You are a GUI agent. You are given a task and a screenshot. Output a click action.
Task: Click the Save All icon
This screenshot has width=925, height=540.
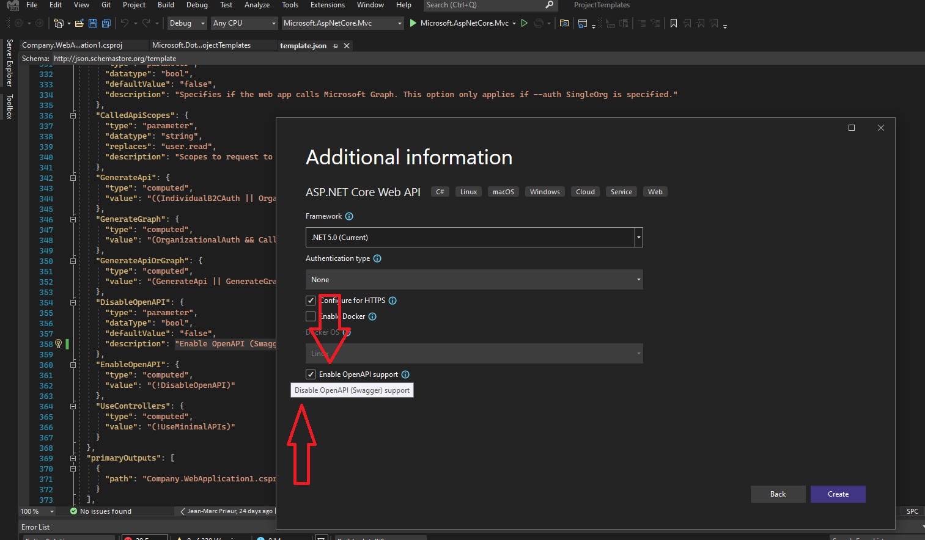105,23
